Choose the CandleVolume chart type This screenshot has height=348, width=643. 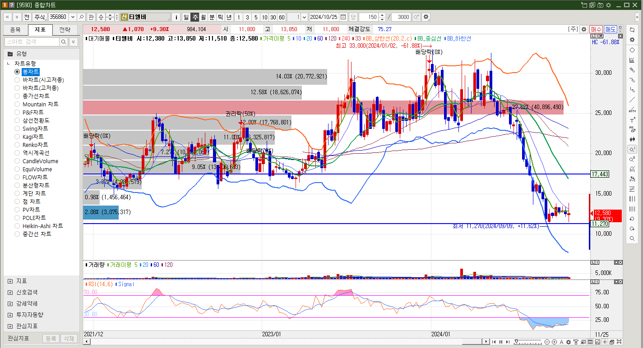click(x=18, y=161)
